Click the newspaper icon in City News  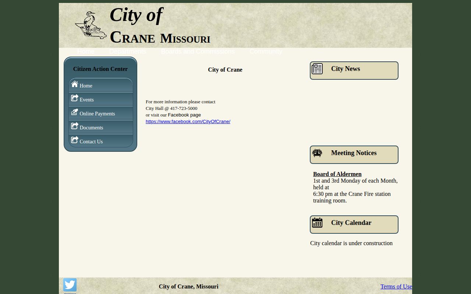pyautogui.click(x=317, y=69)
